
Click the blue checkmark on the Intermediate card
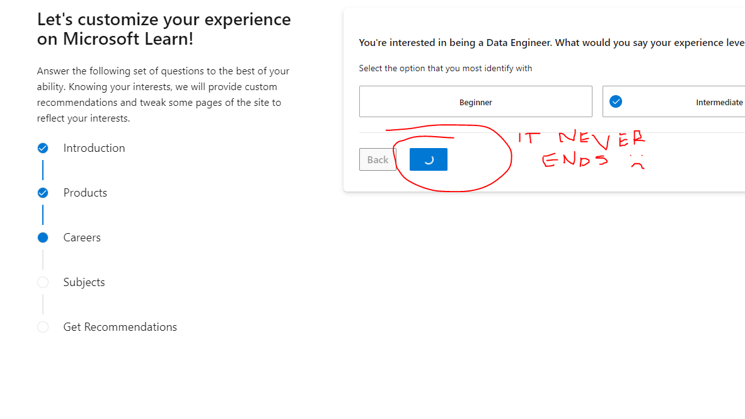click(616, 101)
